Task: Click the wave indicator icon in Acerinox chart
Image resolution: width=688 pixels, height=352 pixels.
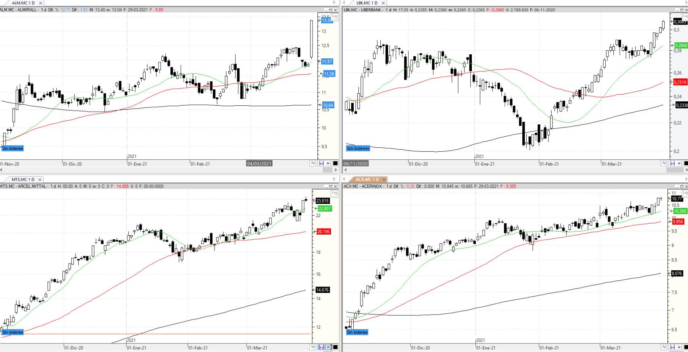Action: (x=664, y=347)
